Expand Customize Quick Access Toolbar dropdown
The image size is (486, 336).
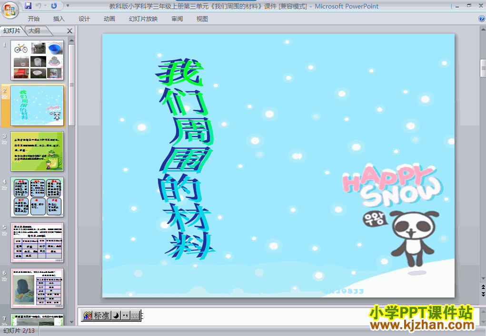click(68, 6)
